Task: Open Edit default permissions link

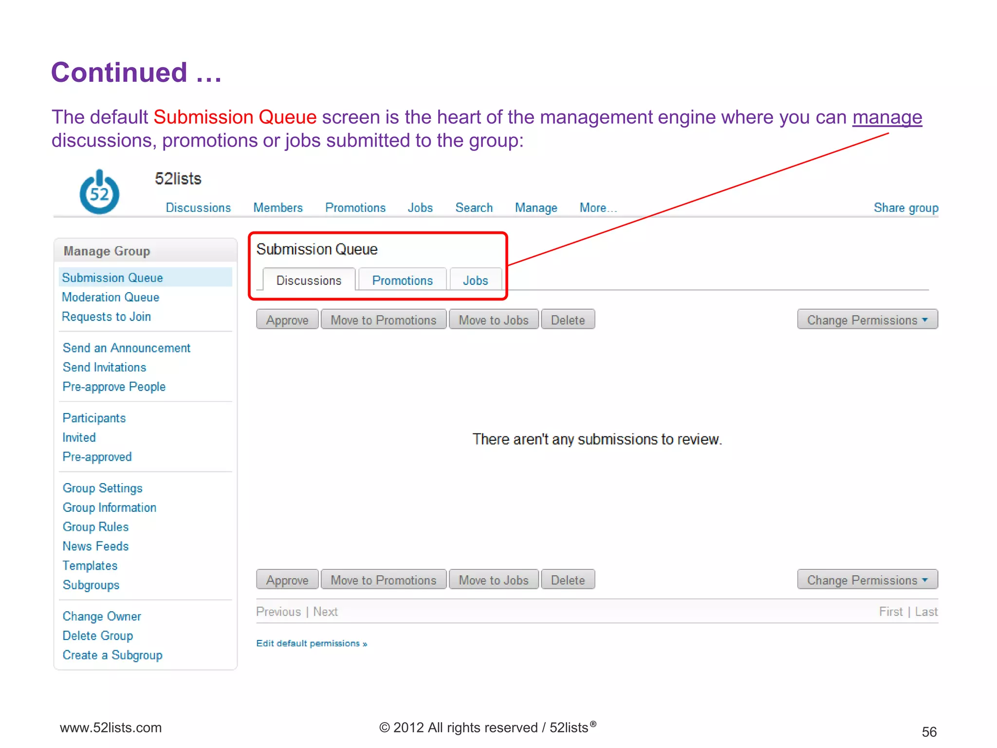Action: point(312,643)
